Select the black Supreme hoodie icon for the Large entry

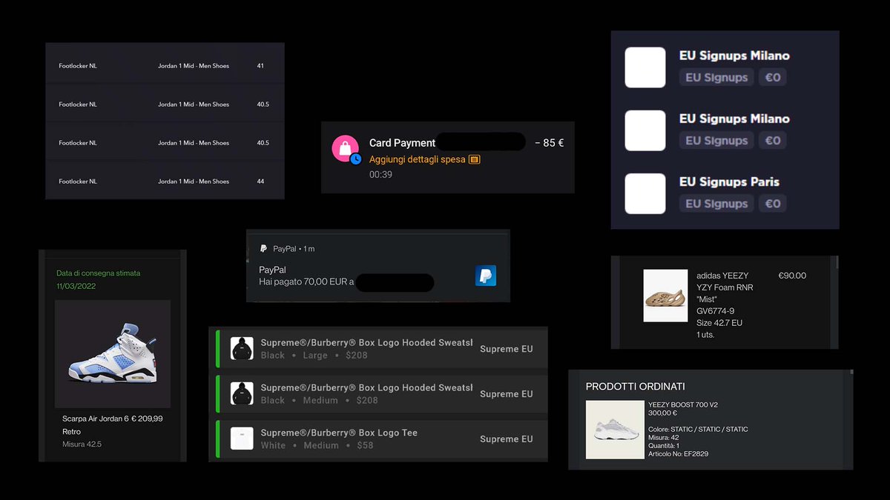click(x=241, y=348)
